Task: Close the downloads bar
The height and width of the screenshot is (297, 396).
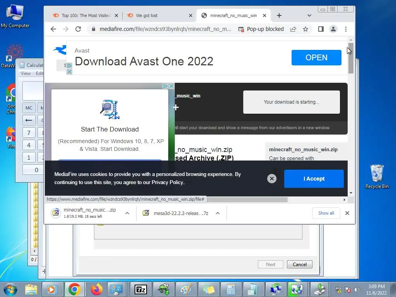Action: [x=347, y=213]
